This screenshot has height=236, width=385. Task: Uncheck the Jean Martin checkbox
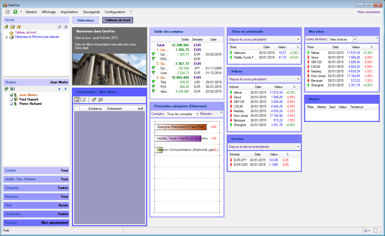[x=11, y=95]
